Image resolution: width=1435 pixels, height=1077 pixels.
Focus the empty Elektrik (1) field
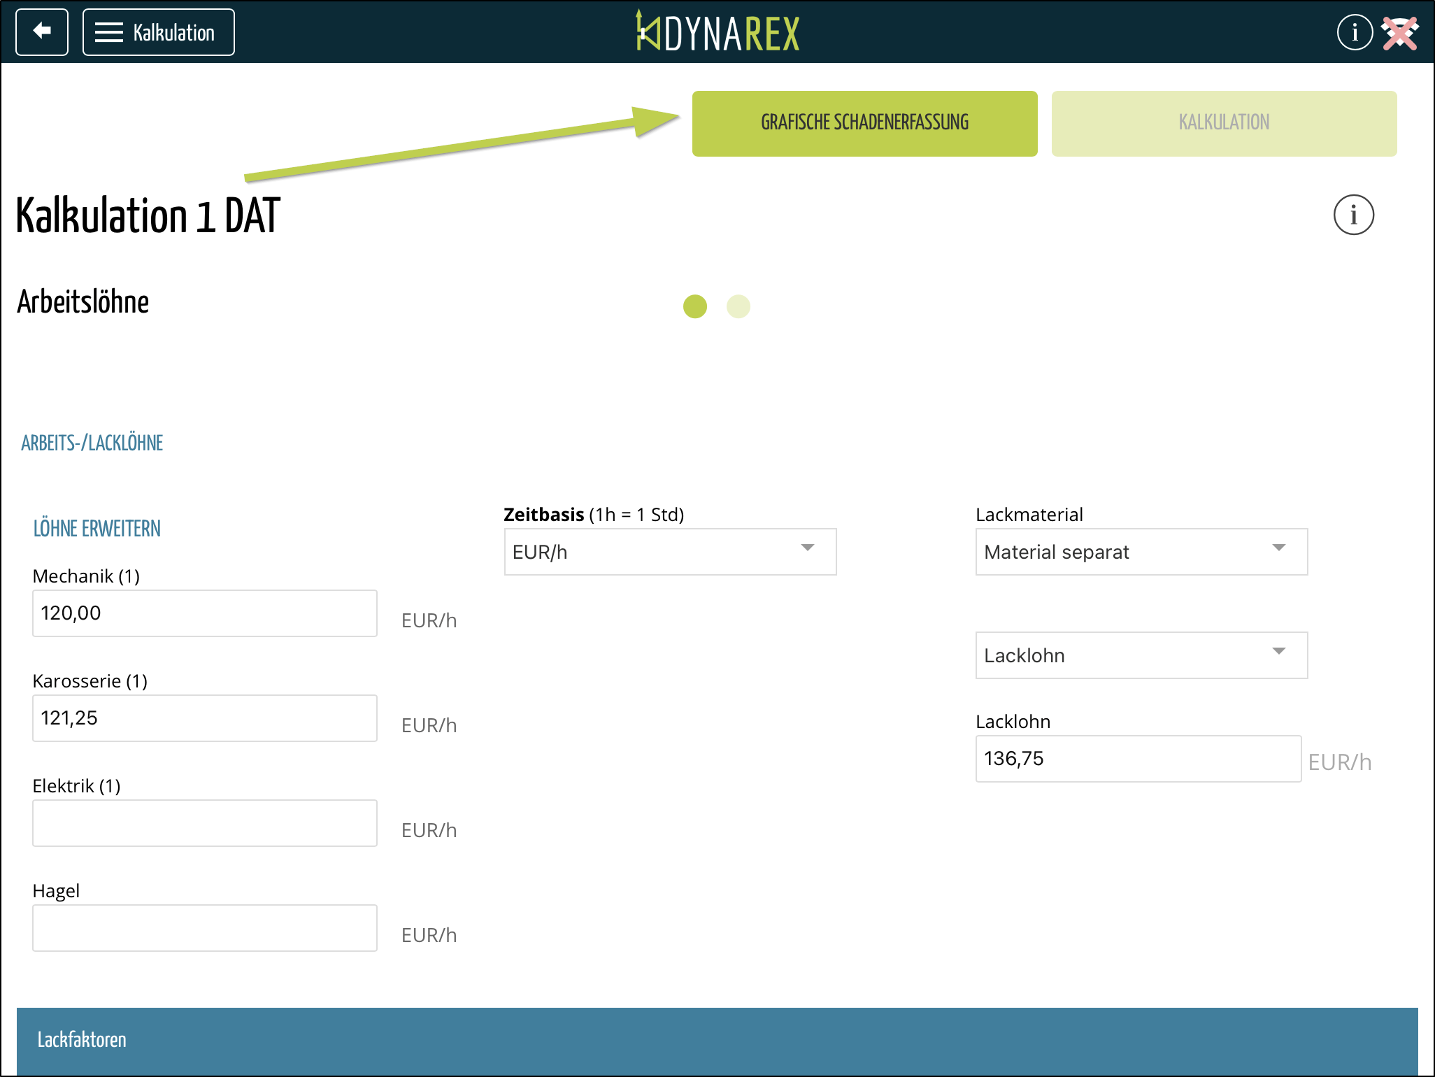point(204,823)
